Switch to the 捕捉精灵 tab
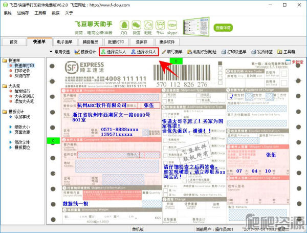 [90, 42]
